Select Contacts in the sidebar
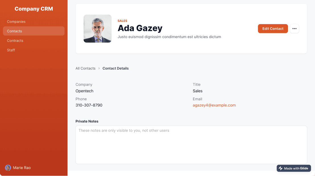Screen dimensions: 315x176 [14, 31]
